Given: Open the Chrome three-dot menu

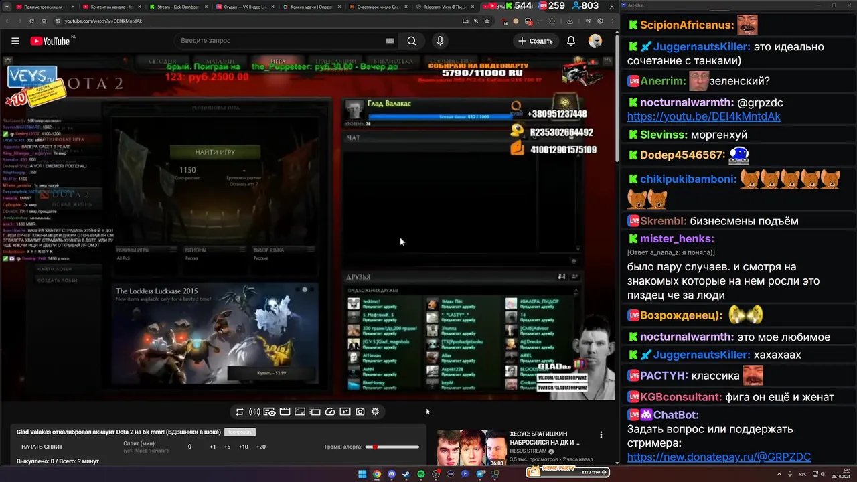Looking at the screenshot, I should click(612, 21).
